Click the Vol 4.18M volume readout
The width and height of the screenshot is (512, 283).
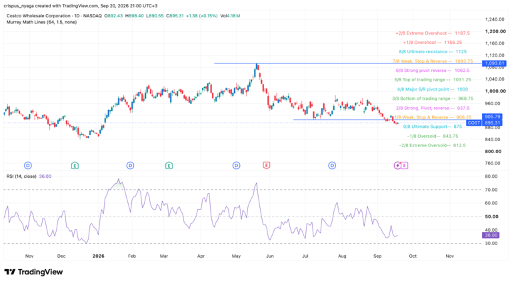[230, 16]
